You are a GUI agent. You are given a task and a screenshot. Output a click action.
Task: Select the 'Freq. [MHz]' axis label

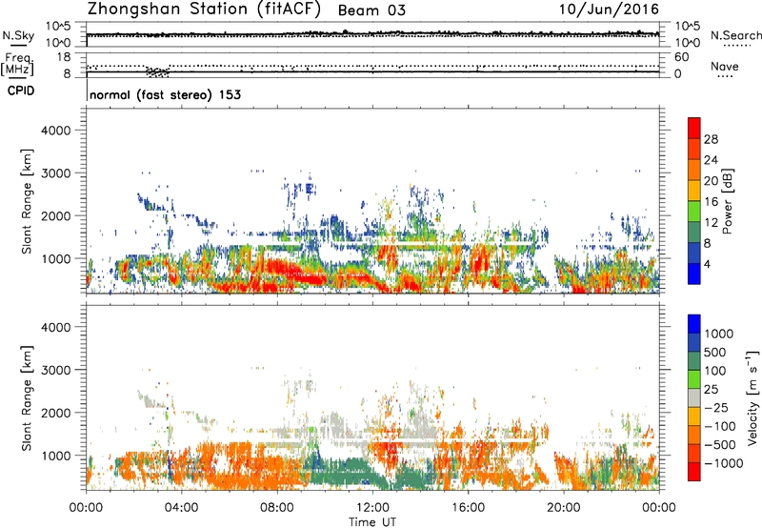(x=17, y=65)
